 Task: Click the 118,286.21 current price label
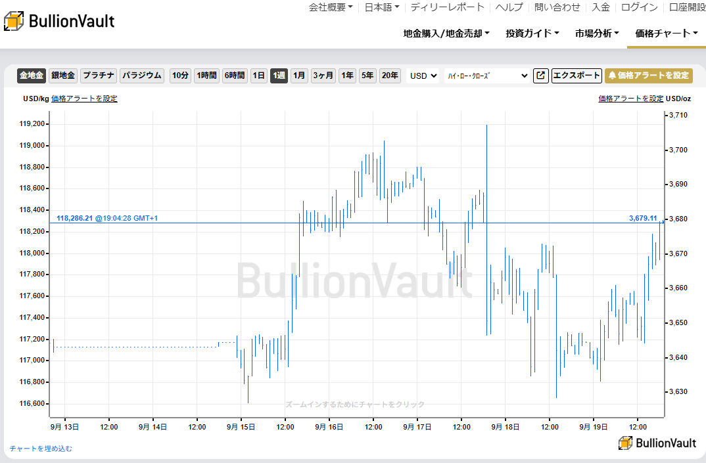(x=75, y=218)
